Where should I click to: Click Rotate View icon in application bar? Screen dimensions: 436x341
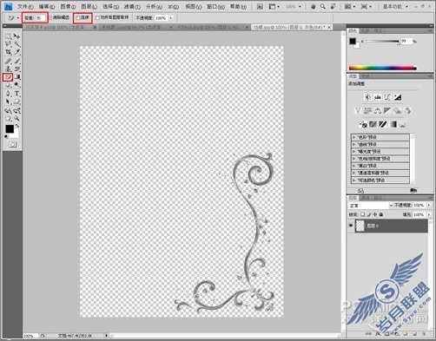tap(333, 6)
